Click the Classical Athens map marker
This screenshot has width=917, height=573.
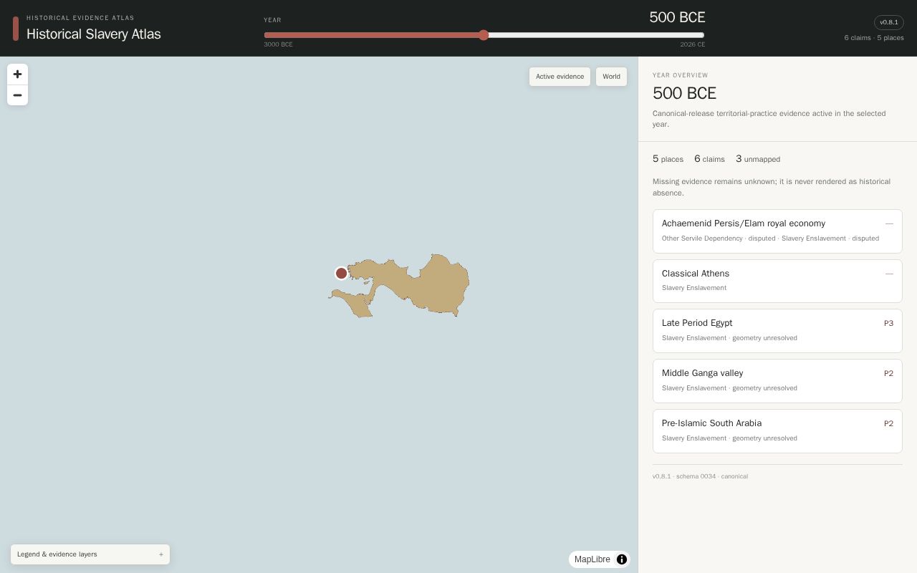(x=342, y=273)
